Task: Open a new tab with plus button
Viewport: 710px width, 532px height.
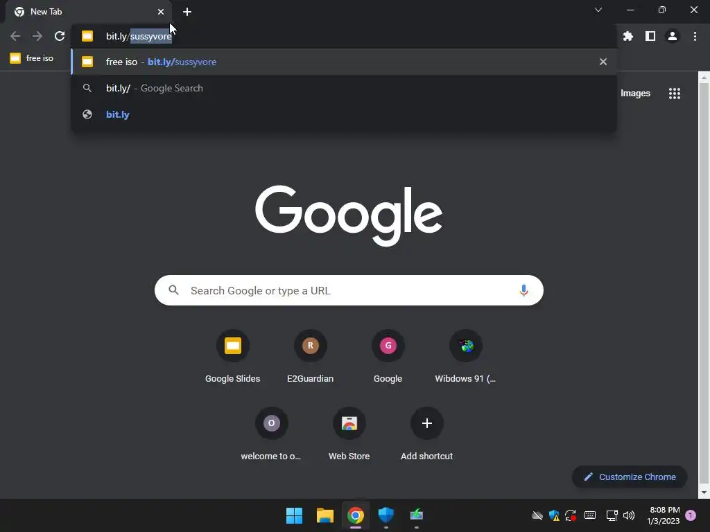Action: (x=187, y=12)
